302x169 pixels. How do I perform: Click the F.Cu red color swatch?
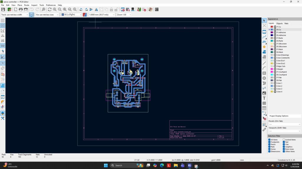(x=272, y=27)
